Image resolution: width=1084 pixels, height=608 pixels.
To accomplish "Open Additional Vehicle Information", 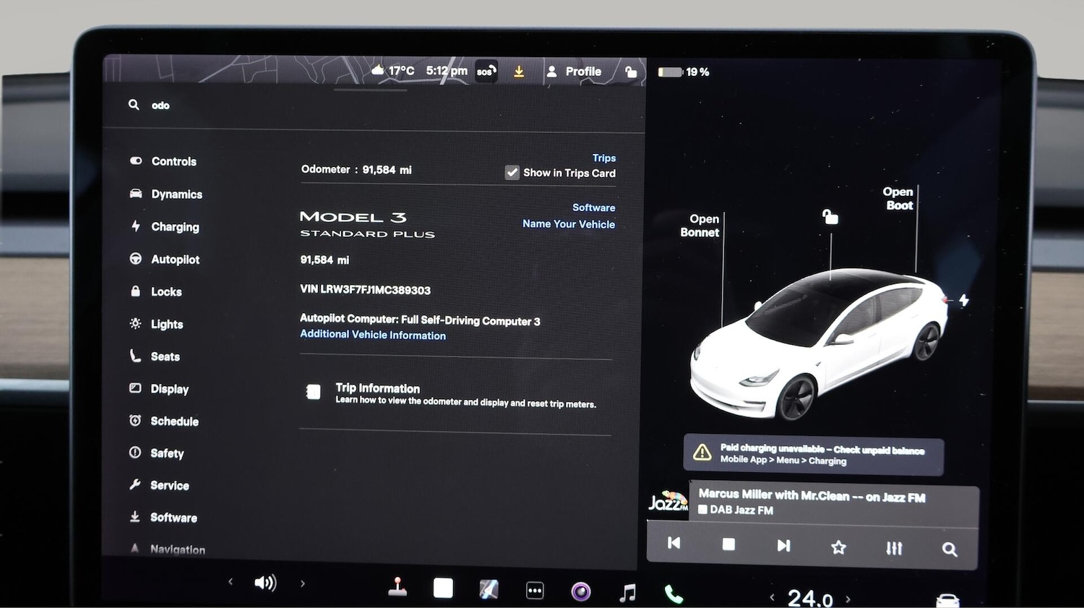I will coord(373,335).
